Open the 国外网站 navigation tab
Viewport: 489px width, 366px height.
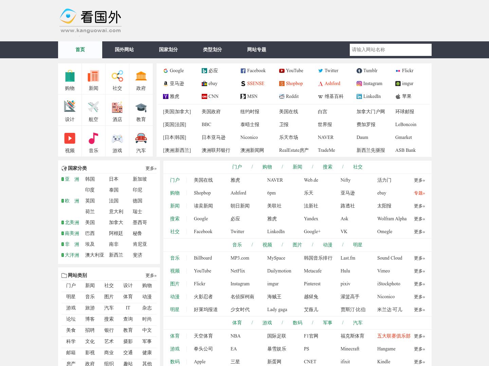pos(124,50)
